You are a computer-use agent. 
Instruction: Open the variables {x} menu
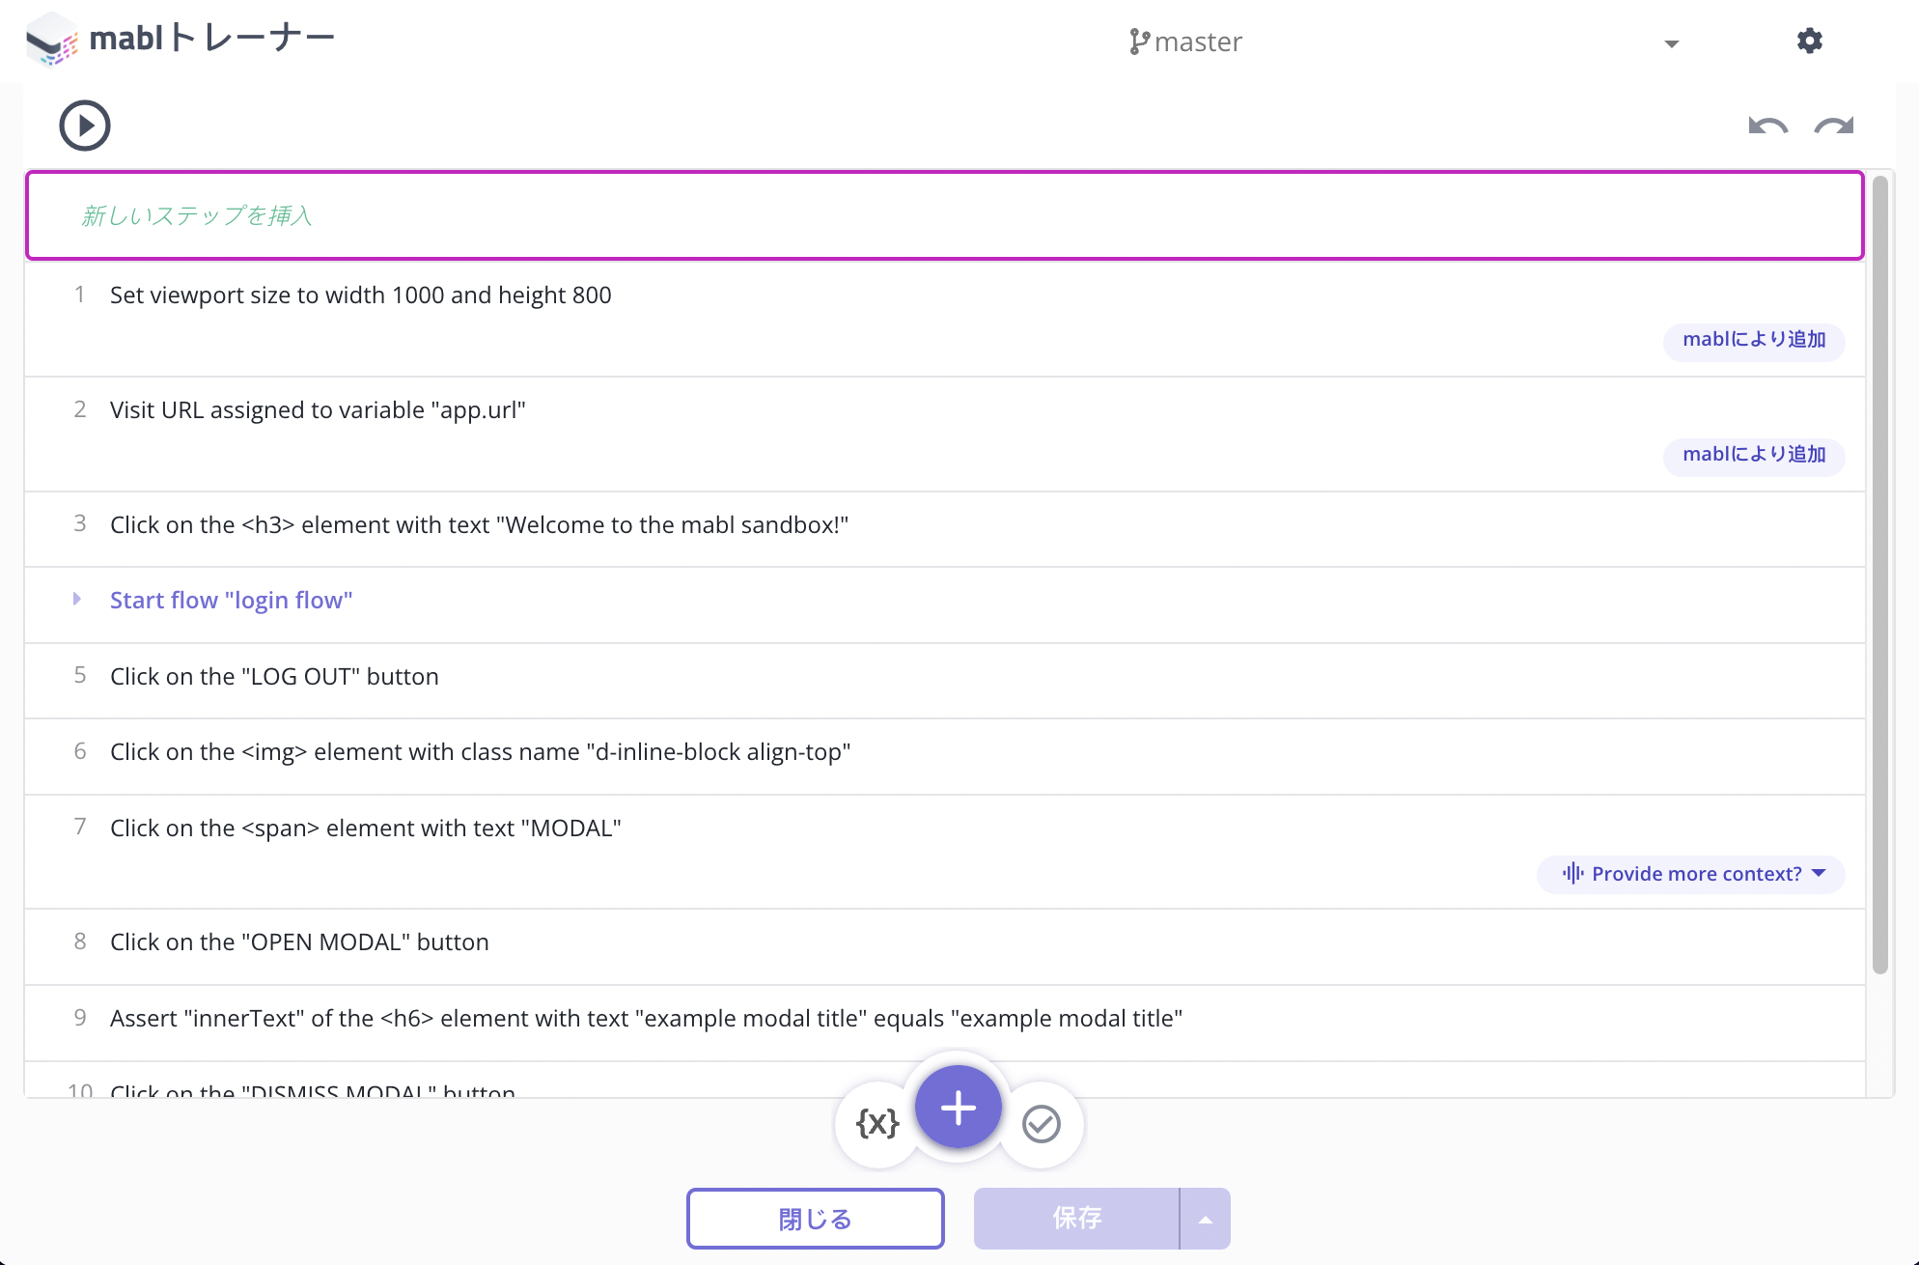pos(877,1123)
